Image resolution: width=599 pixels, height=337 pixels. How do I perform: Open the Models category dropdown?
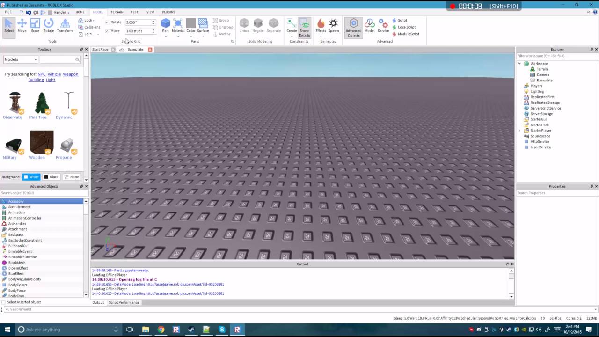20,59
